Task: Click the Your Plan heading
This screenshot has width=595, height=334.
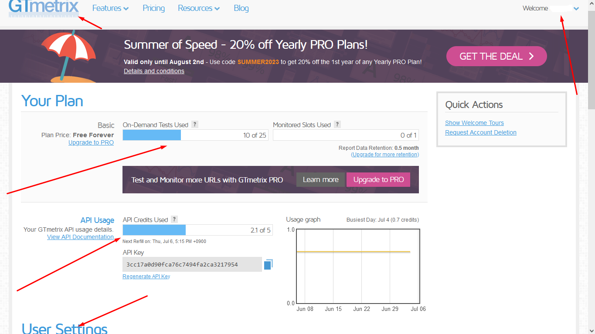Action: pyautogui.click(x=52, y=101)
